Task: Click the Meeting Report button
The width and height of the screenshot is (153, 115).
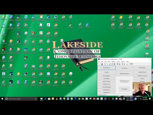Action: pos(106,90)
